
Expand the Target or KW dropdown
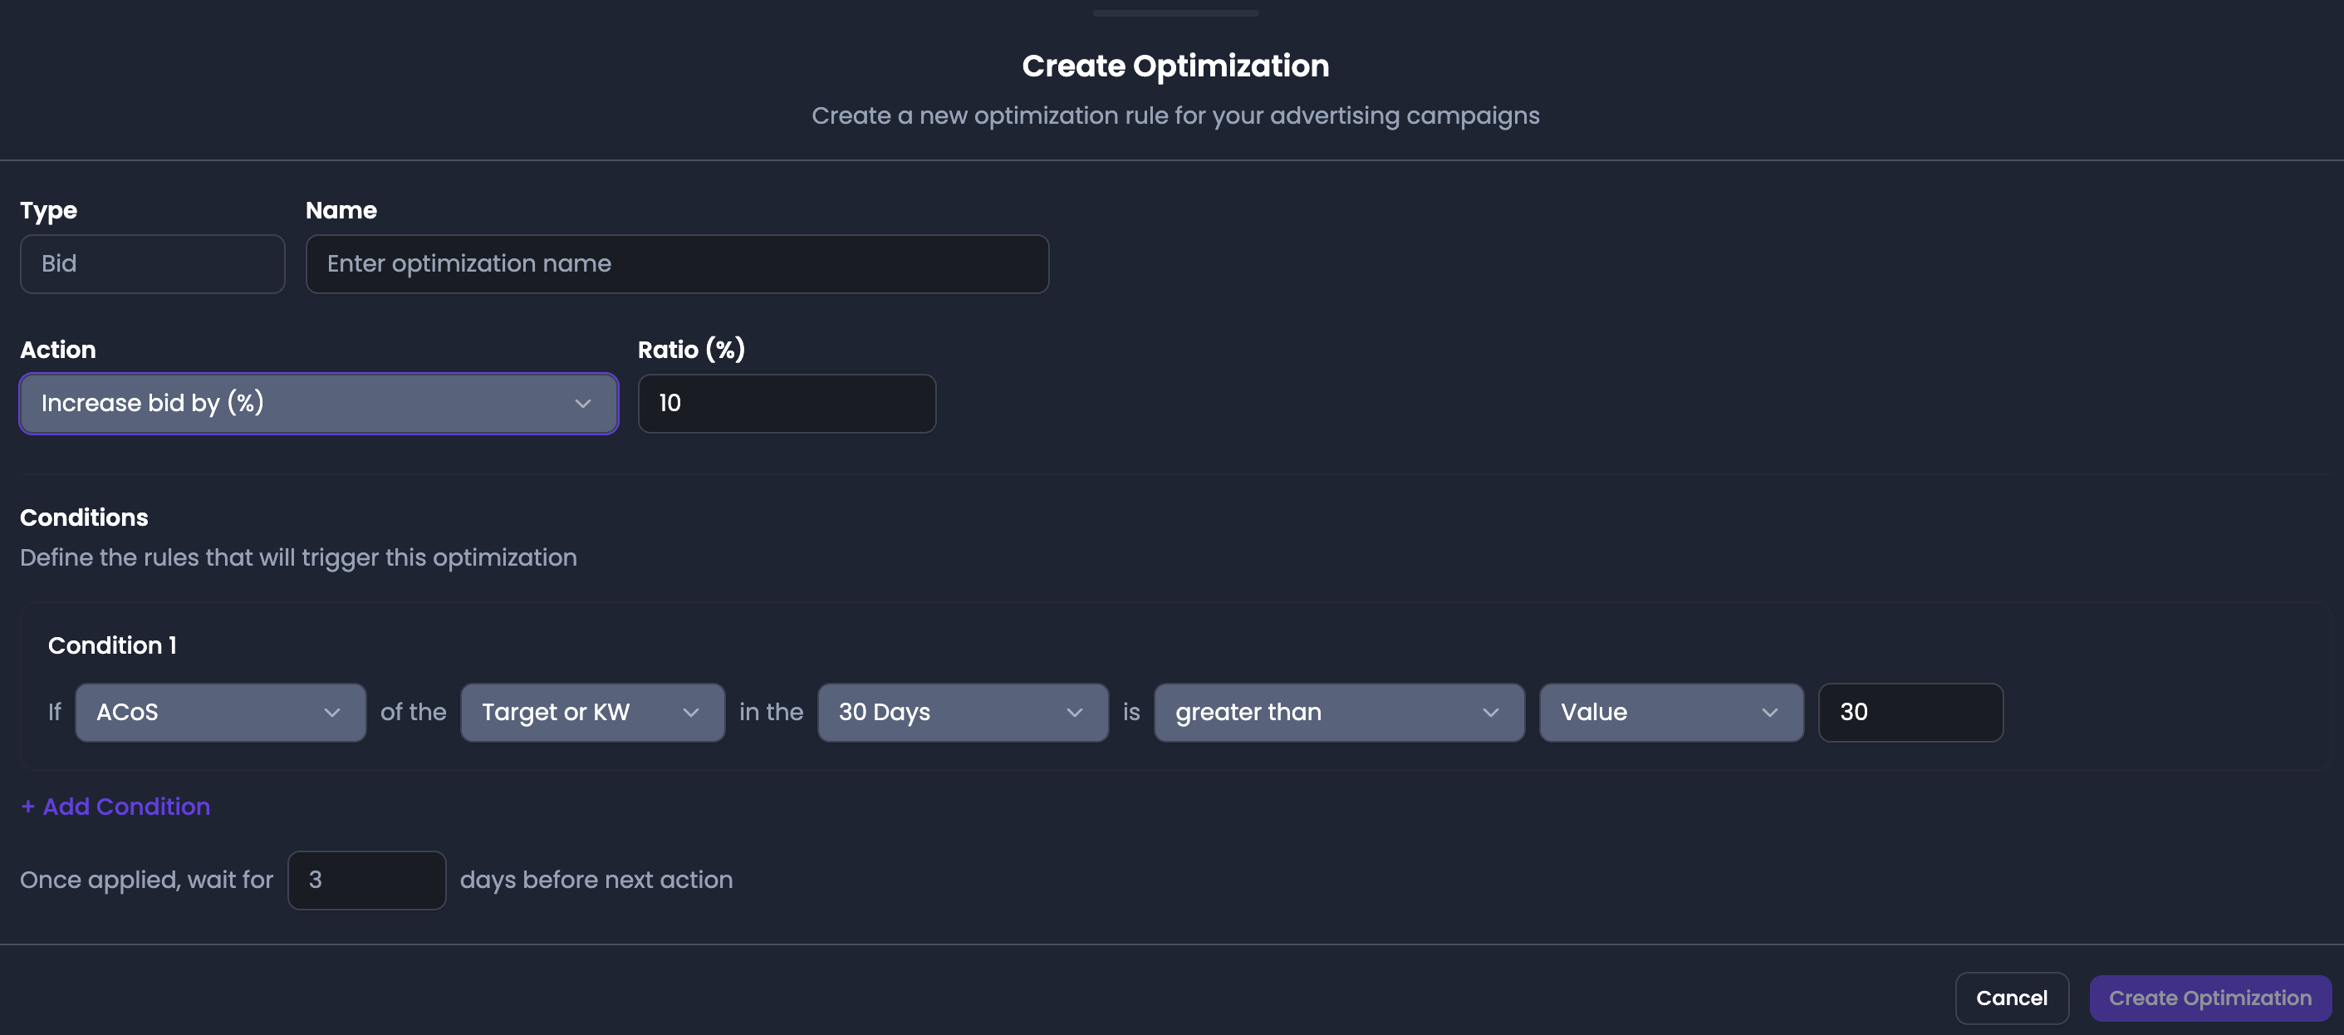(x=592, y=712)
